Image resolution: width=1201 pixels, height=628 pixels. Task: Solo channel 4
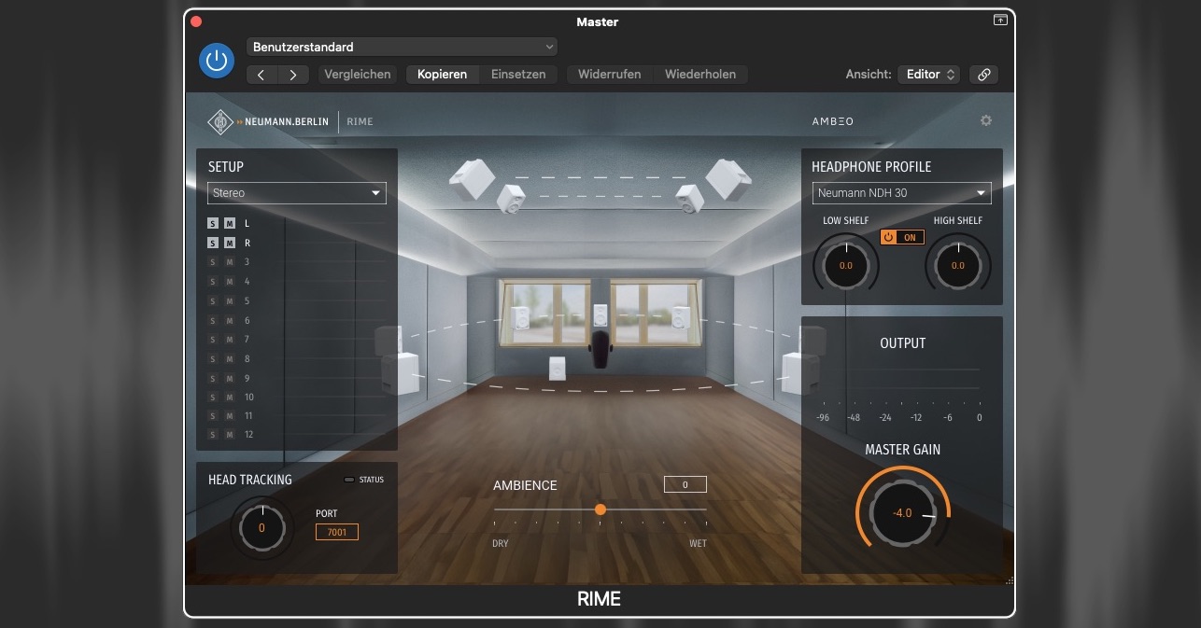(x=213, y=282)
